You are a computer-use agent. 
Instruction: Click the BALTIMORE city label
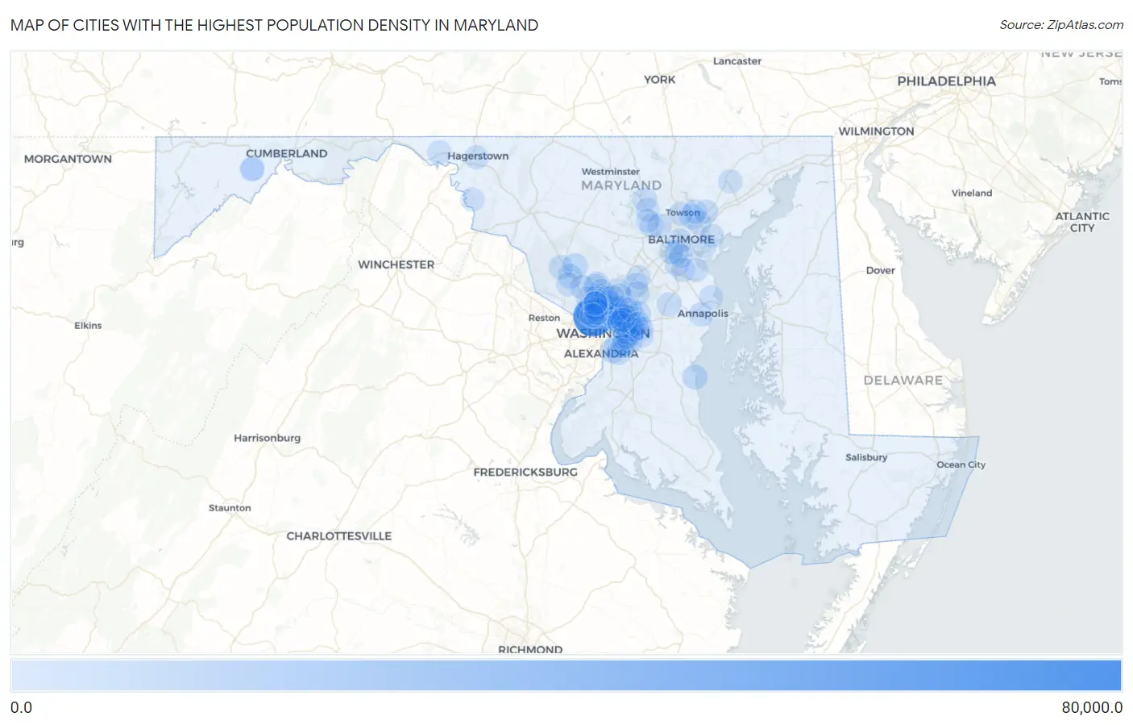(681, 240)
